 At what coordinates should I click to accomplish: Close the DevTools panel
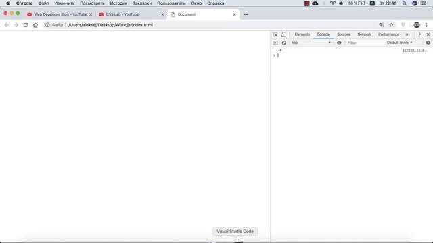[428, 34]
